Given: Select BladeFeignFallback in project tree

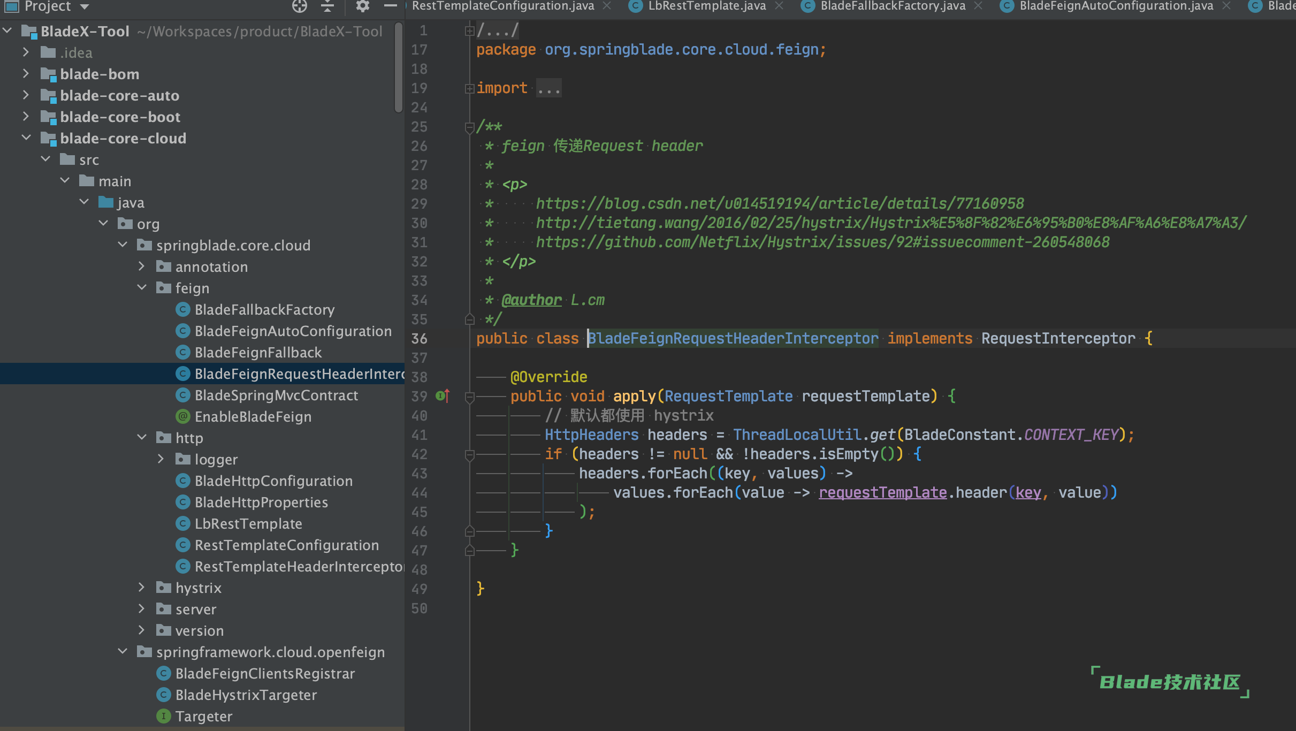Looking at the screenshot, I should click(x=258, y=352).
